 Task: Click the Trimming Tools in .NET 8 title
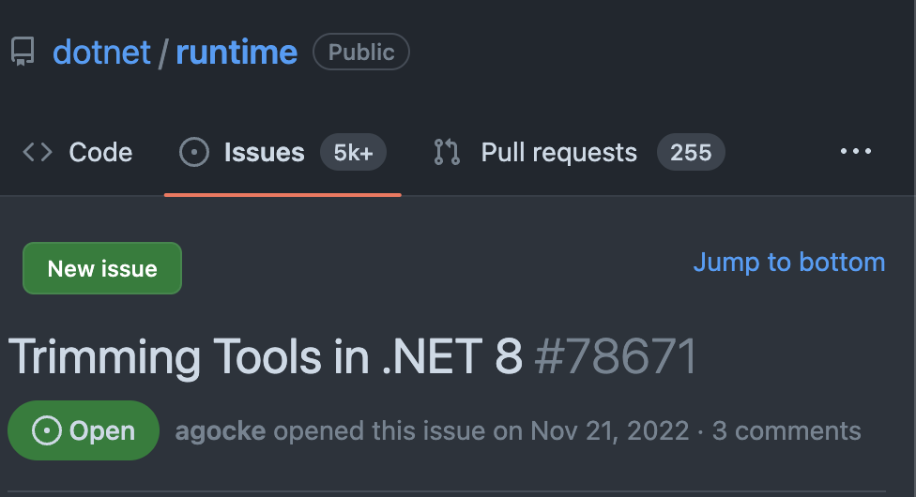tap(265, 357)
